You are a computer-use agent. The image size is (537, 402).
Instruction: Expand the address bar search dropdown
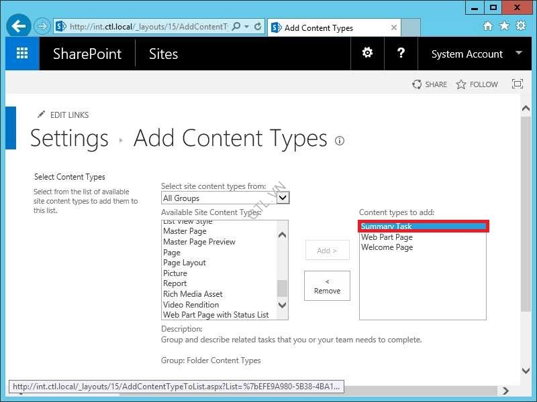coord(247,27)
